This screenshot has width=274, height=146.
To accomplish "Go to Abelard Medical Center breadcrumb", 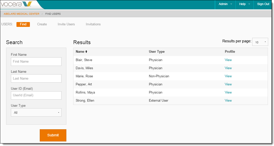I will pos(22,14).
